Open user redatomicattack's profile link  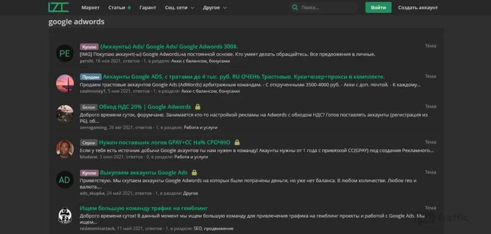point(97,229)
